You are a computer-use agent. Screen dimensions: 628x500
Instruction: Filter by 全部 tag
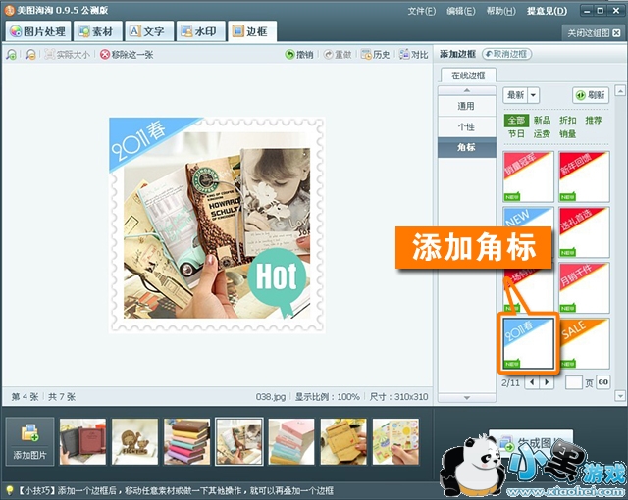516,120
